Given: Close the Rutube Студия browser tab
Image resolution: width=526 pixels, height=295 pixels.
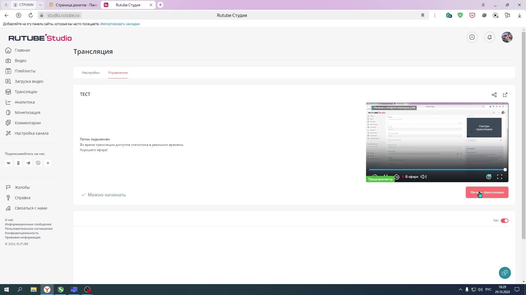Looking at the screenshot, I should (151, 5).
